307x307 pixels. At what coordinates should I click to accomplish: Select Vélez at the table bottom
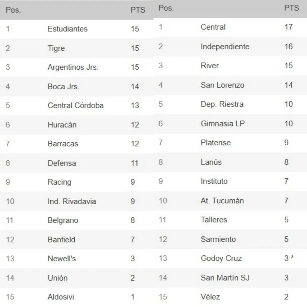tap(210, 297)
